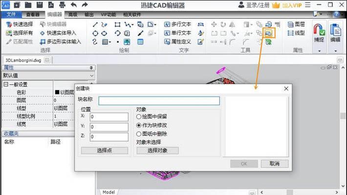The image size is (347, 195).
Task: Click the Edit text icon beside 属性定义
Action: 200,42
